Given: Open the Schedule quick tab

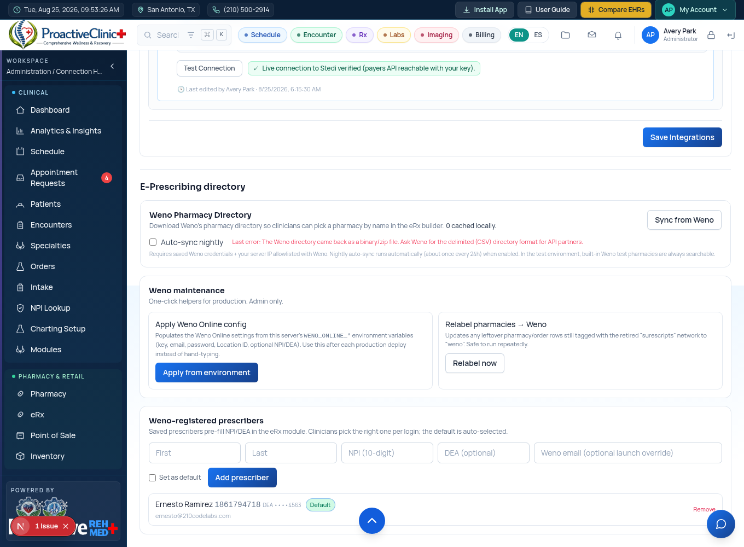Looking at the screenshot, I should 263,35.
